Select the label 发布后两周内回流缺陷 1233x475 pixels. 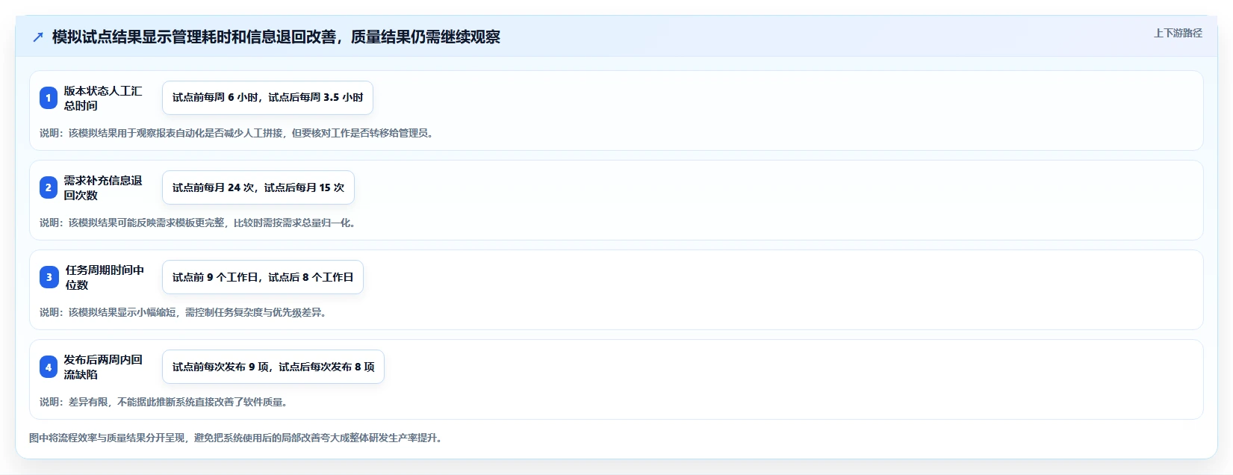(x=103, y=367)
